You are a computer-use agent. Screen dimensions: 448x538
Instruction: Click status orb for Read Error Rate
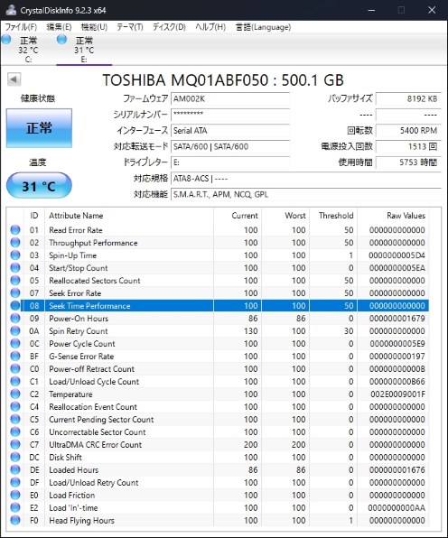pyautogui.click(x=15, y=230)
